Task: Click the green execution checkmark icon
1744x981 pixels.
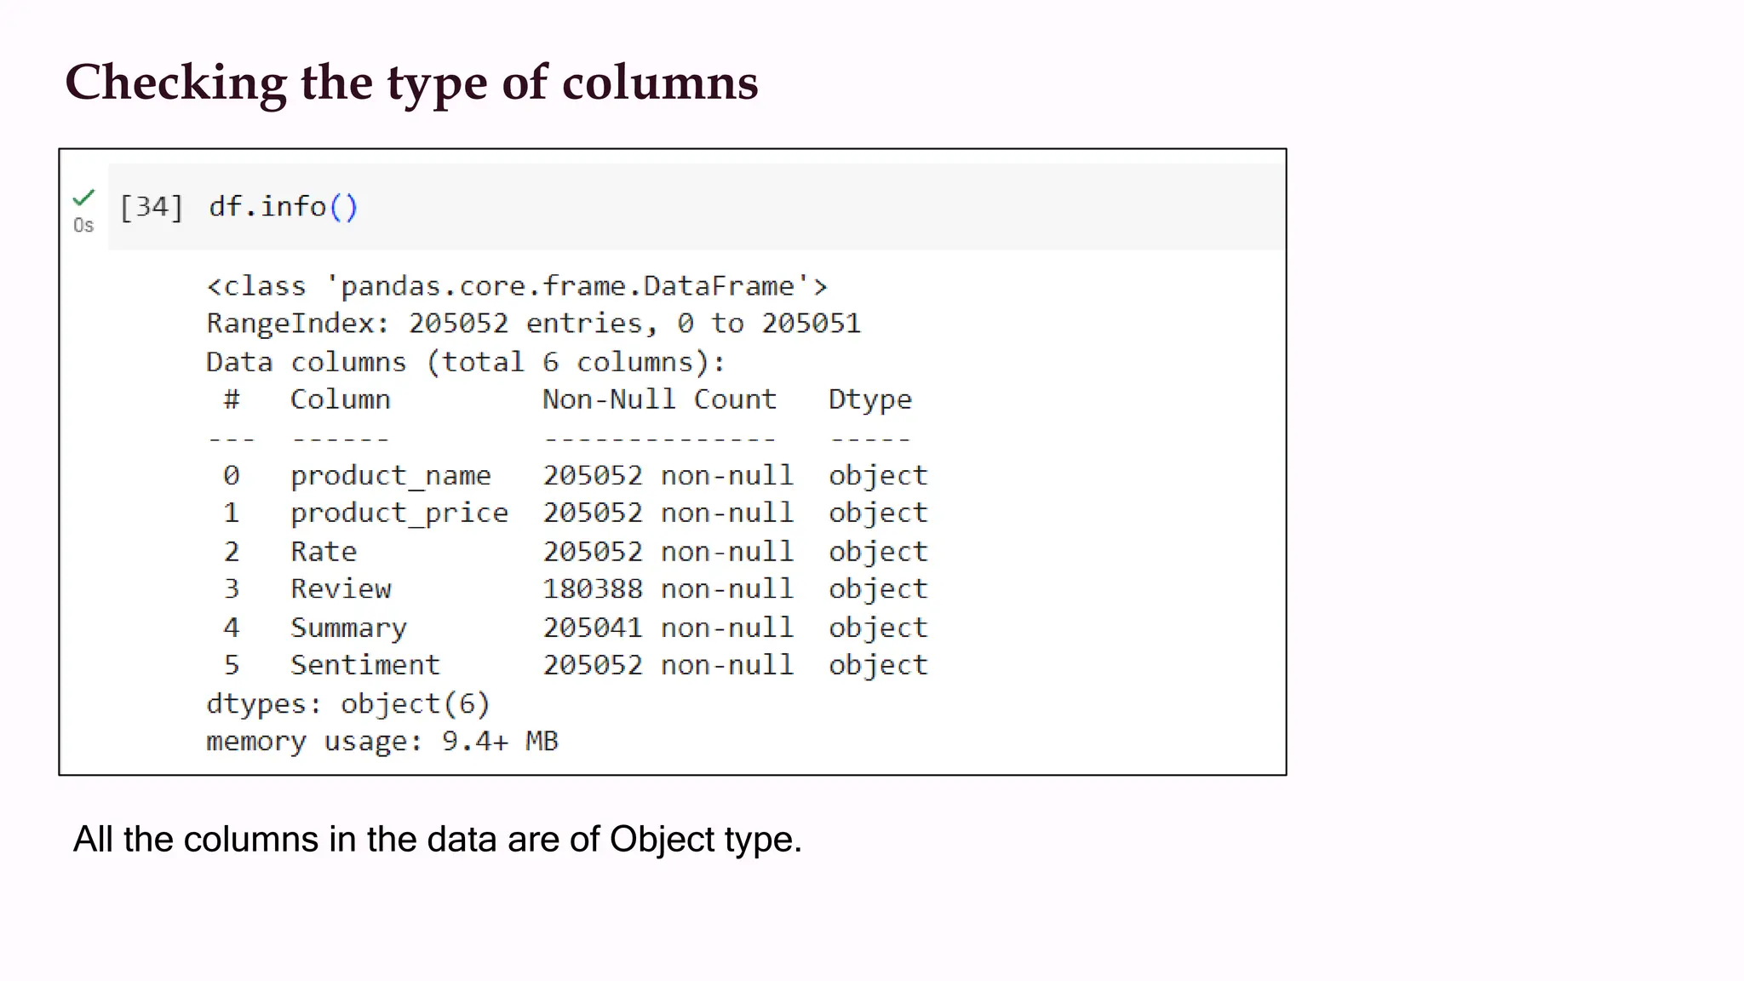Action: 83,198
